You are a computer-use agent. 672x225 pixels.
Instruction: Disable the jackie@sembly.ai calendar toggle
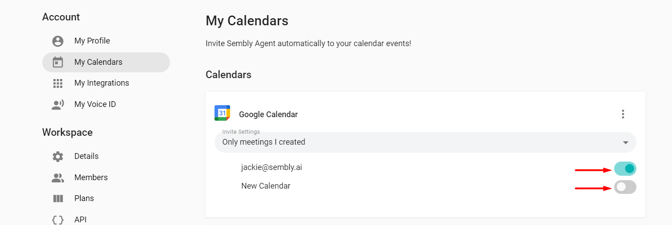625,169
